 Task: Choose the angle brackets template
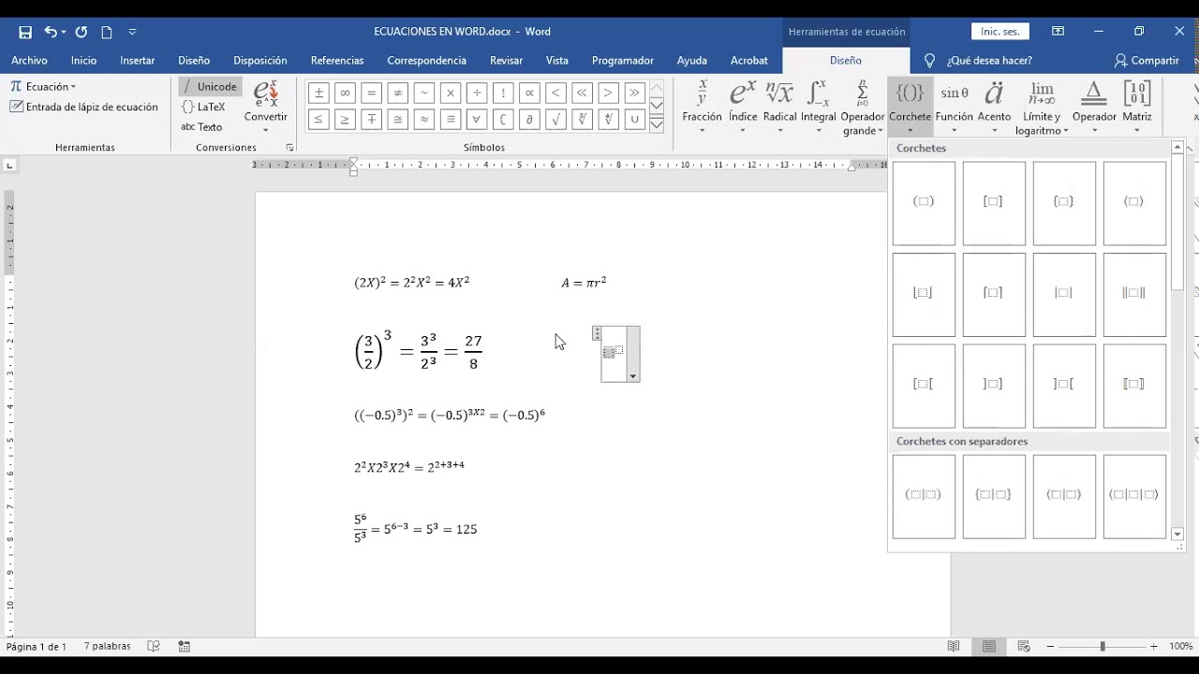pyautogui.click(x=1134, y=203)
